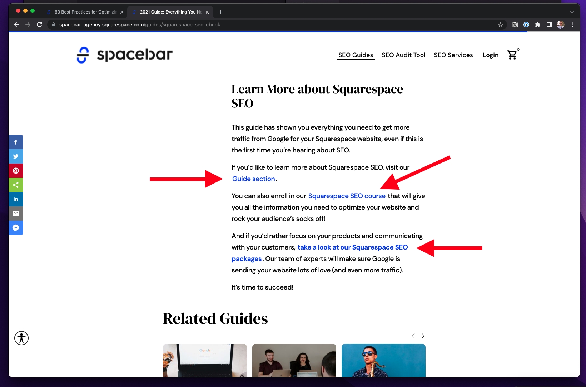This screenshot has height=387, width=586.
Task: Expand the tab search chevron
Action: (x=572, y=12)
